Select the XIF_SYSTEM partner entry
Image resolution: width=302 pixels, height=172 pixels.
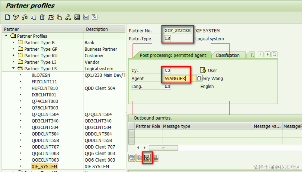44,166
